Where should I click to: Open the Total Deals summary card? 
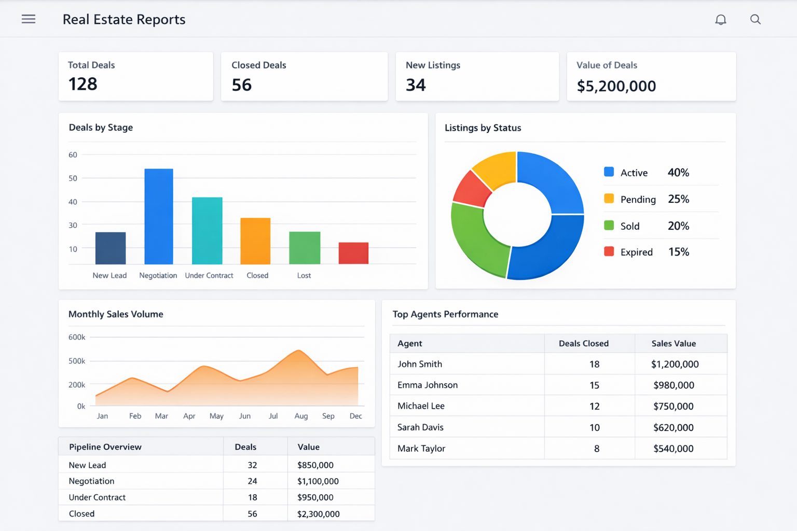(136, 76)
